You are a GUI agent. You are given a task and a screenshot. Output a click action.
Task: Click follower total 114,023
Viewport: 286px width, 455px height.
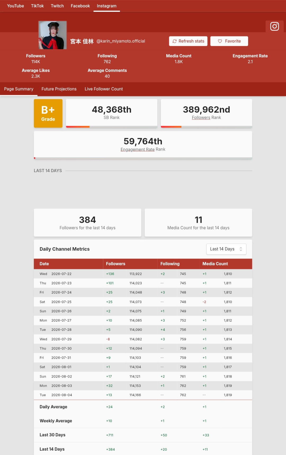coord(136,283)
